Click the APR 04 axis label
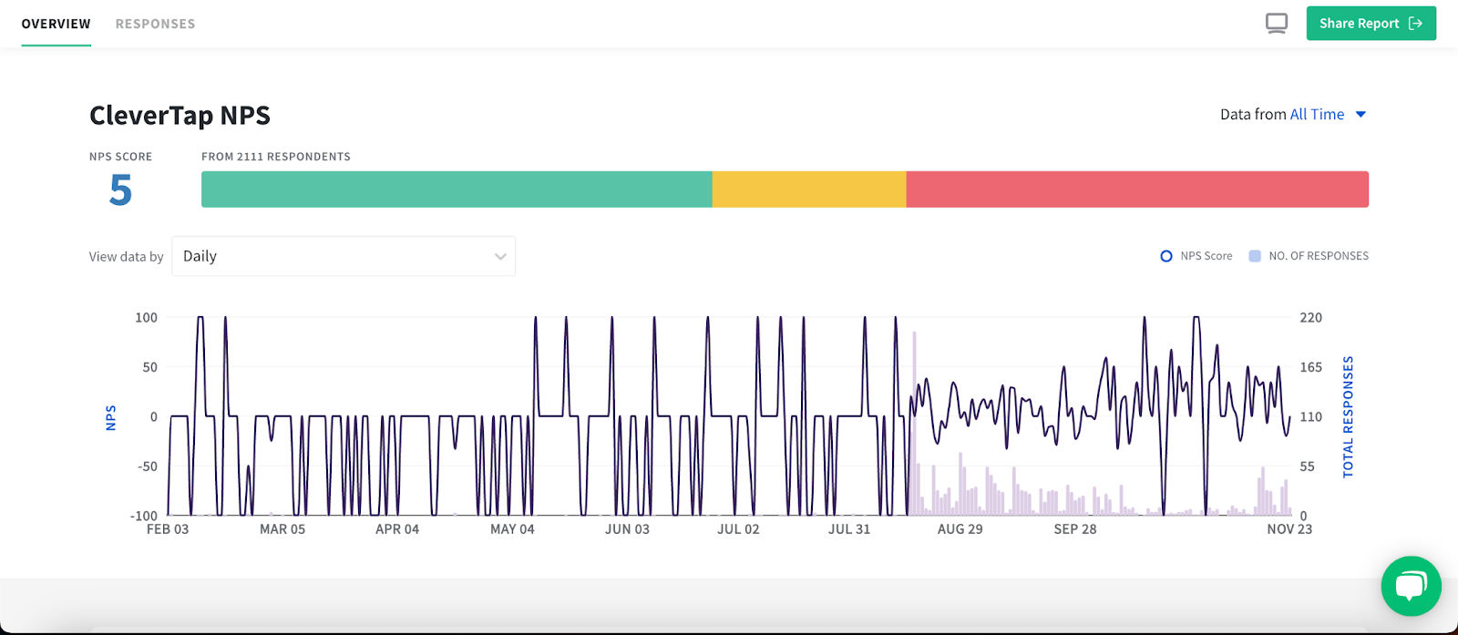Screen dimensions: 1458x635 pyautogui.click(x=397, y=529)
